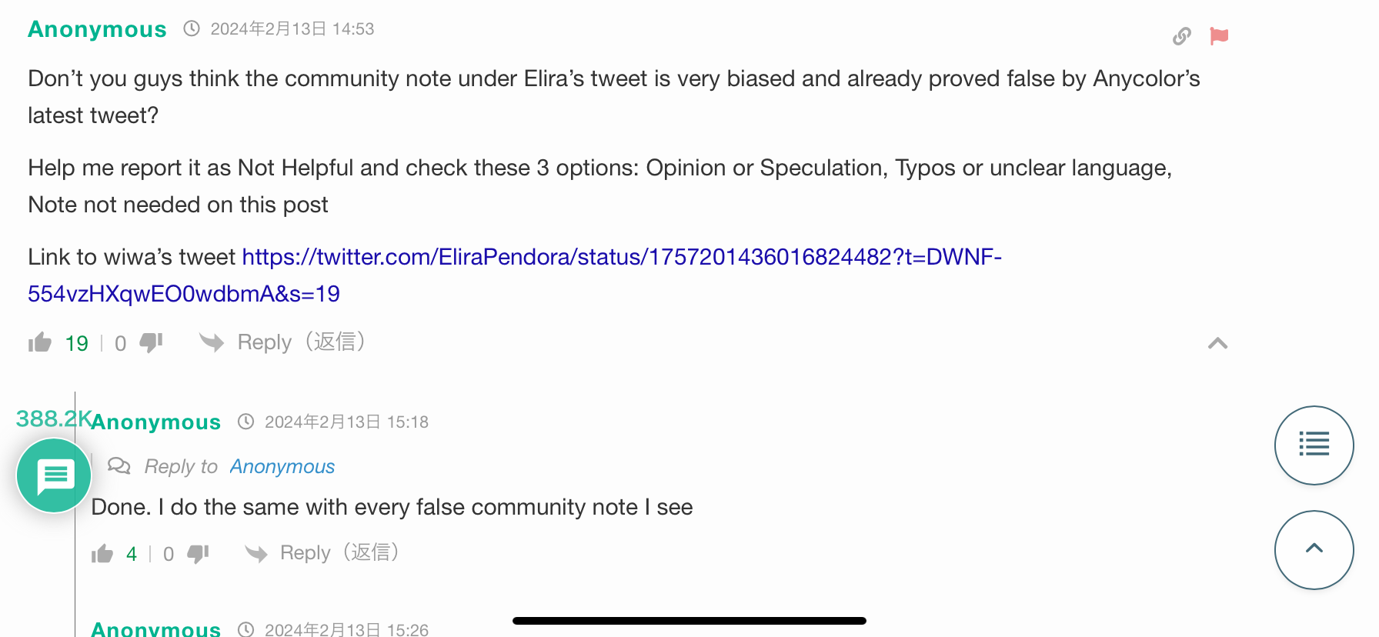The width and height of the screenshot is (1379, 637).
Task: Select the first commenter name Anonymous
Action: click(x=97, y=29)
